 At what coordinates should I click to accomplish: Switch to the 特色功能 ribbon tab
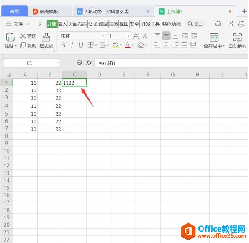172,24
